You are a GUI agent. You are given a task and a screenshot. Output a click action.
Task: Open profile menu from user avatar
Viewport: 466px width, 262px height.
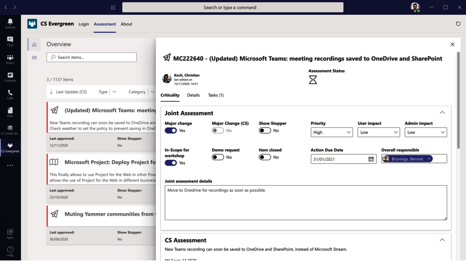click(415, 7)
